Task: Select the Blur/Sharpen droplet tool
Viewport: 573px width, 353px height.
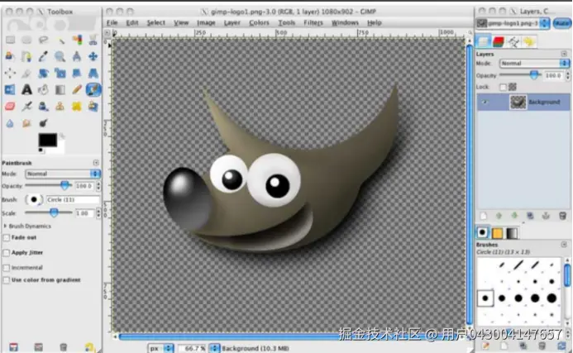Action: tap(10, 123)
